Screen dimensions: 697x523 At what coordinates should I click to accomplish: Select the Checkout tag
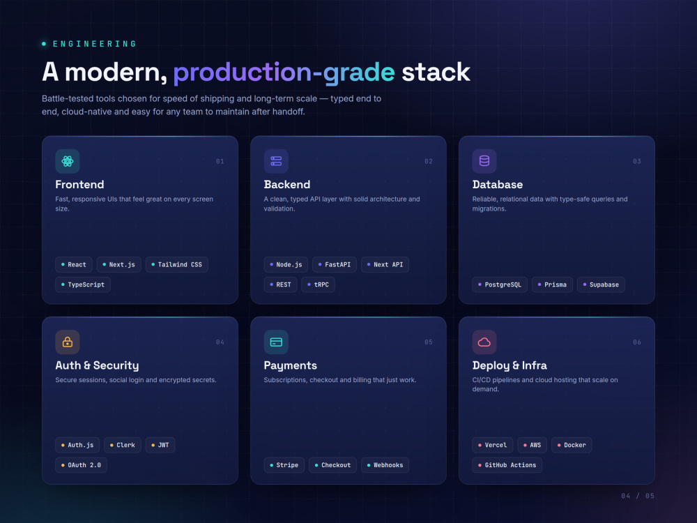coord(332,465)
